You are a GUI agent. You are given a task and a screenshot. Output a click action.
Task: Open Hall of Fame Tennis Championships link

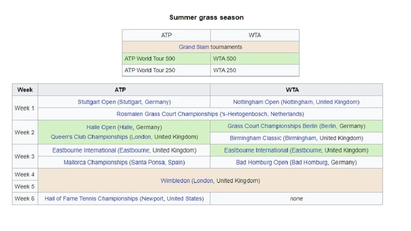[91, 199]
